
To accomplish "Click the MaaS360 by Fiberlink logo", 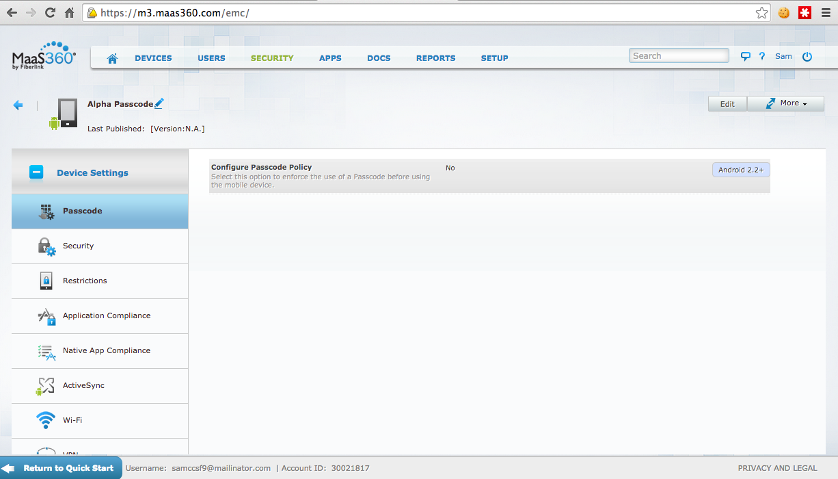I will click(x=44, y=55).
